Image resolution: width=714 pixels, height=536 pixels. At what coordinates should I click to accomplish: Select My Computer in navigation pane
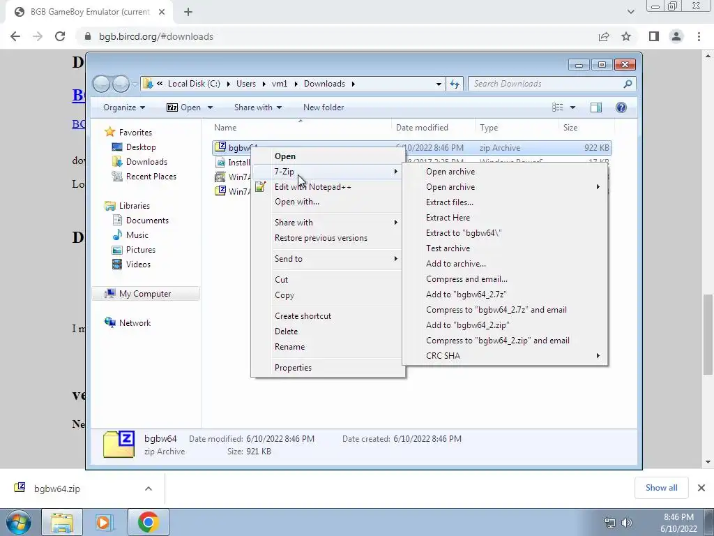[145, 294]
